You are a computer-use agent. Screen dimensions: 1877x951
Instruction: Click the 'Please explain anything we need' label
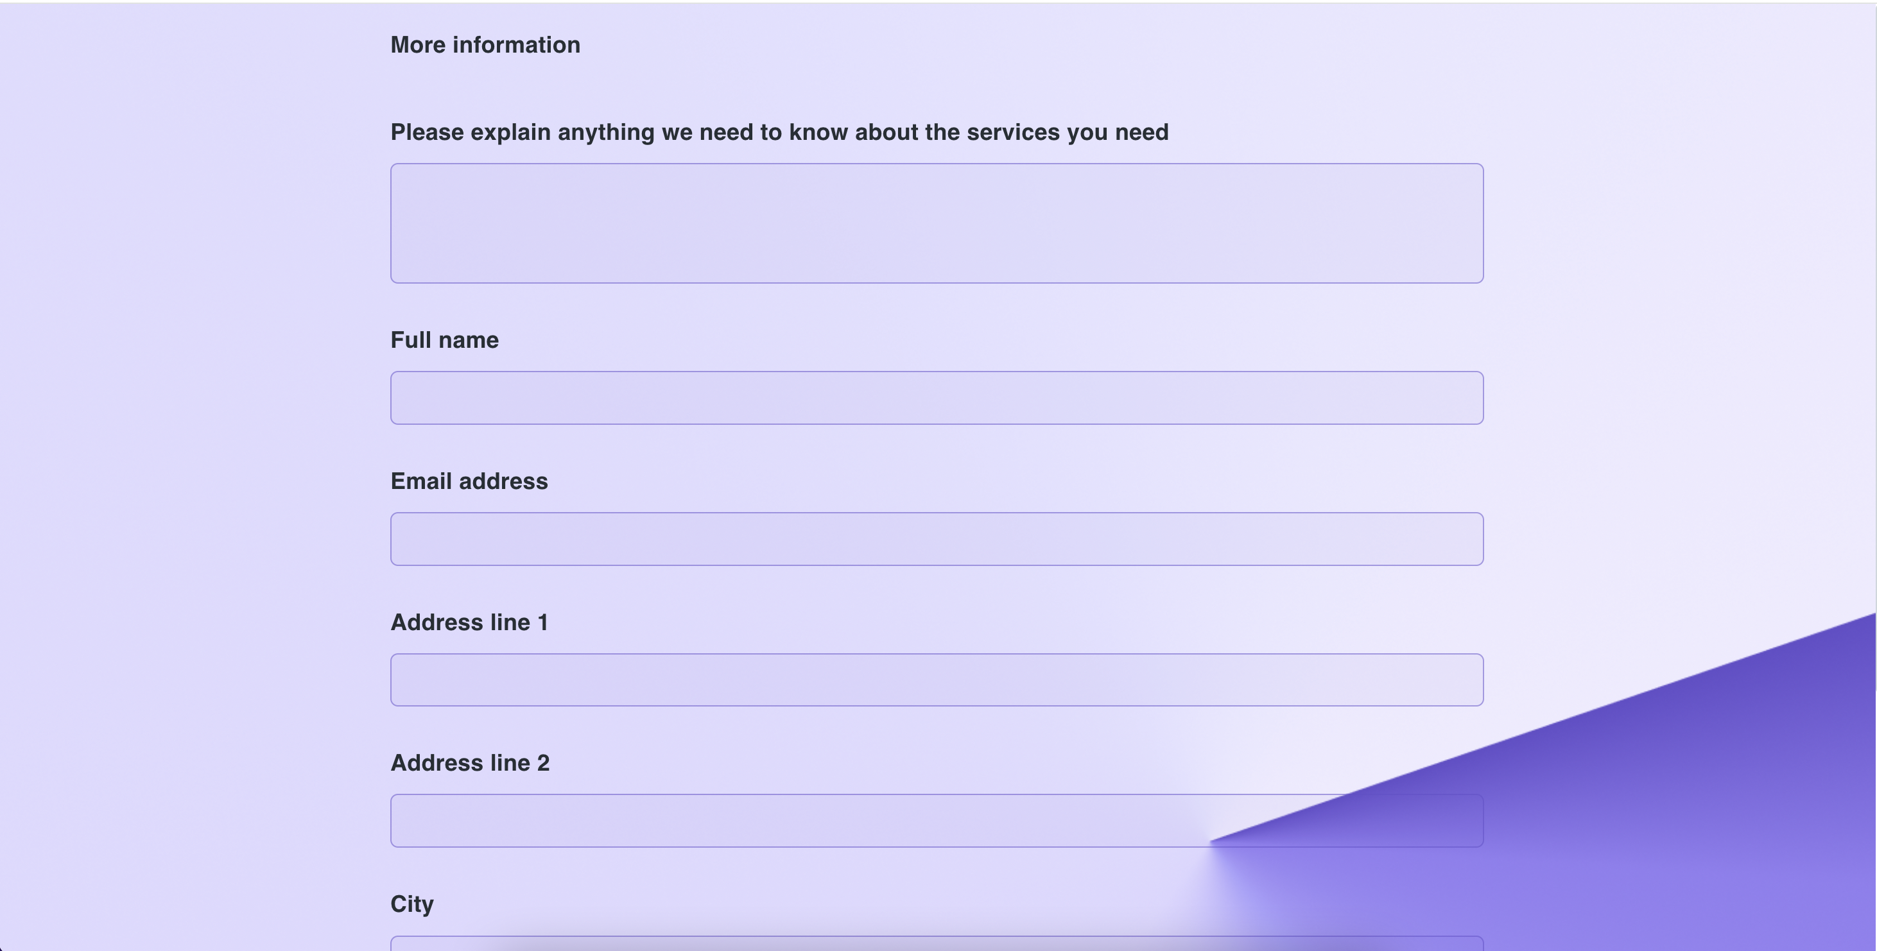[x=780, y=133]
